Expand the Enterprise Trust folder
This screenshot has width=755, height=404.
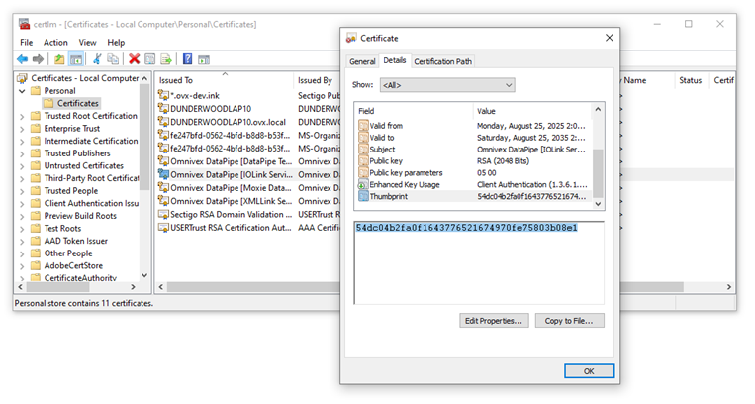pyautogui.click(x=22, y=129)
